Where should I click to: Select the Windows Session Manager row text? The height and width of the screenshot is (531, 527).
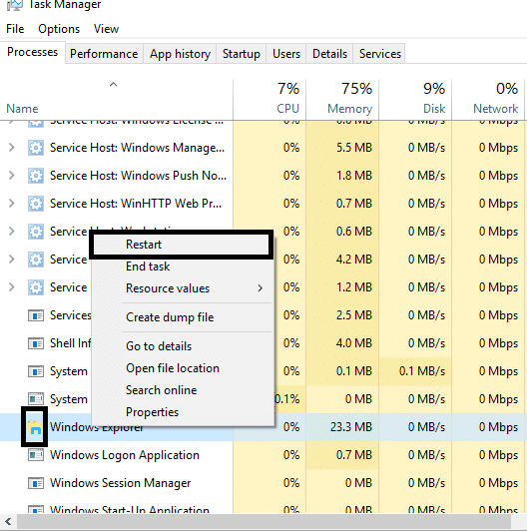point(120,483)
